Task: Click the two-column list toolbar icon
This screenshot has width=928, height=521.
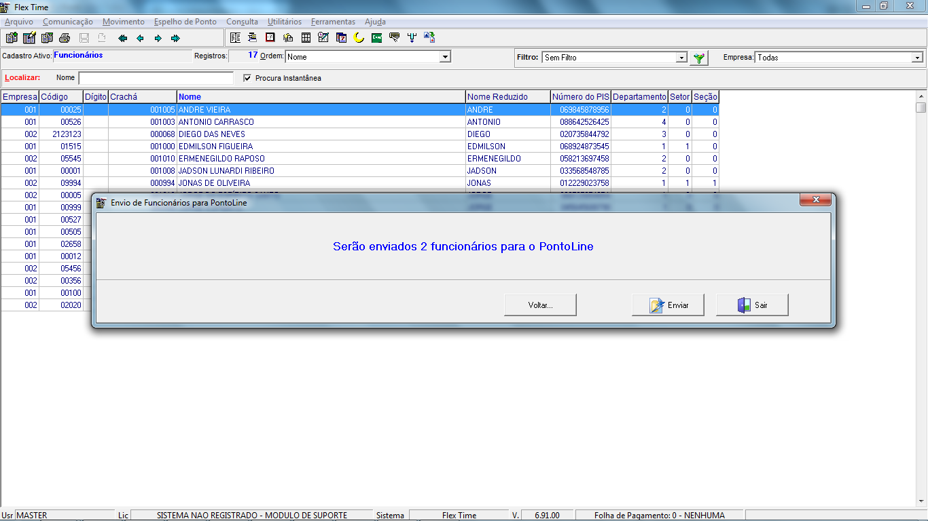Action: (235, 38)
